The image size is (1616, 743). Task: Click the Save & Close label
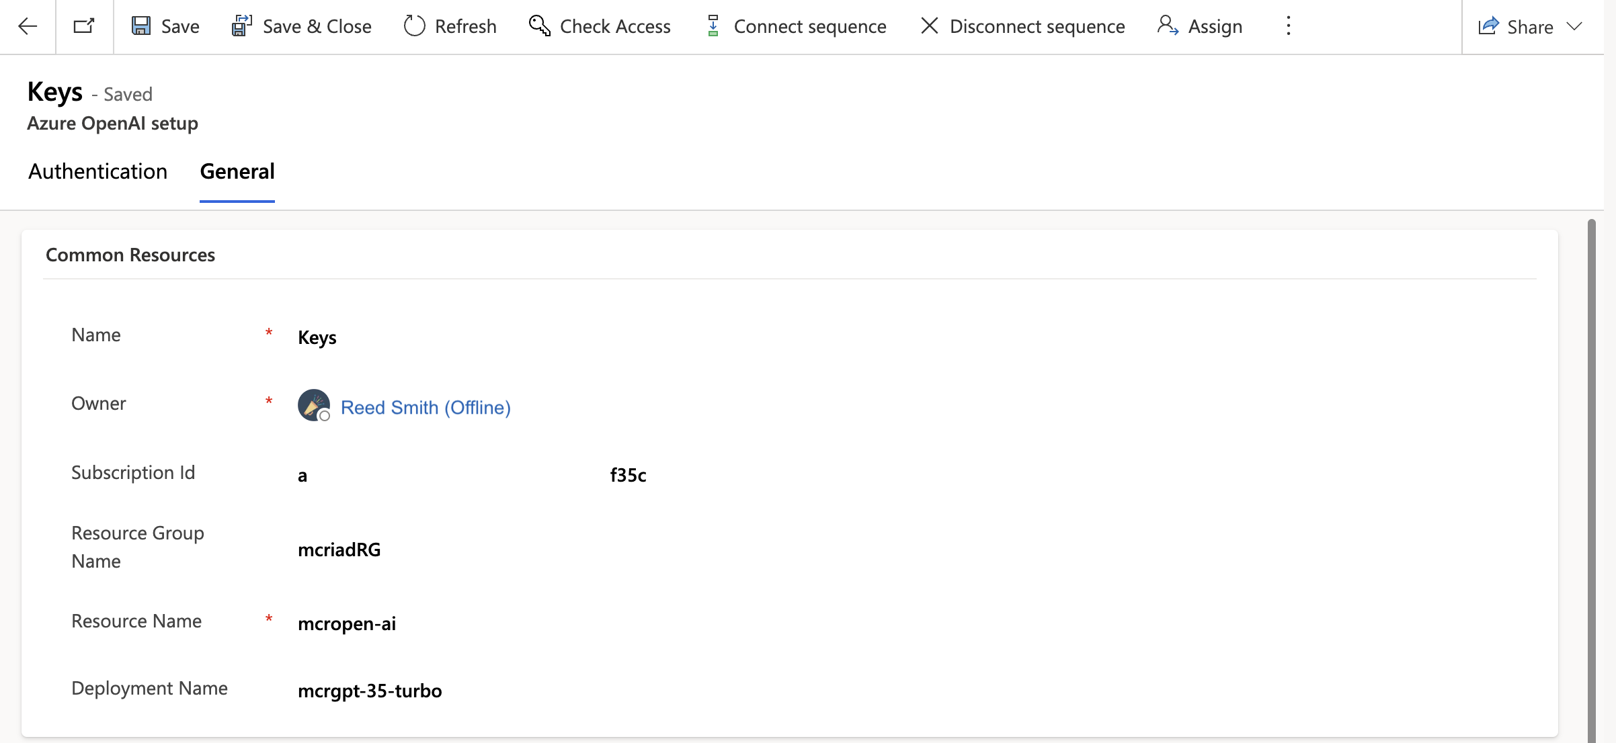(x=317, y=27)
